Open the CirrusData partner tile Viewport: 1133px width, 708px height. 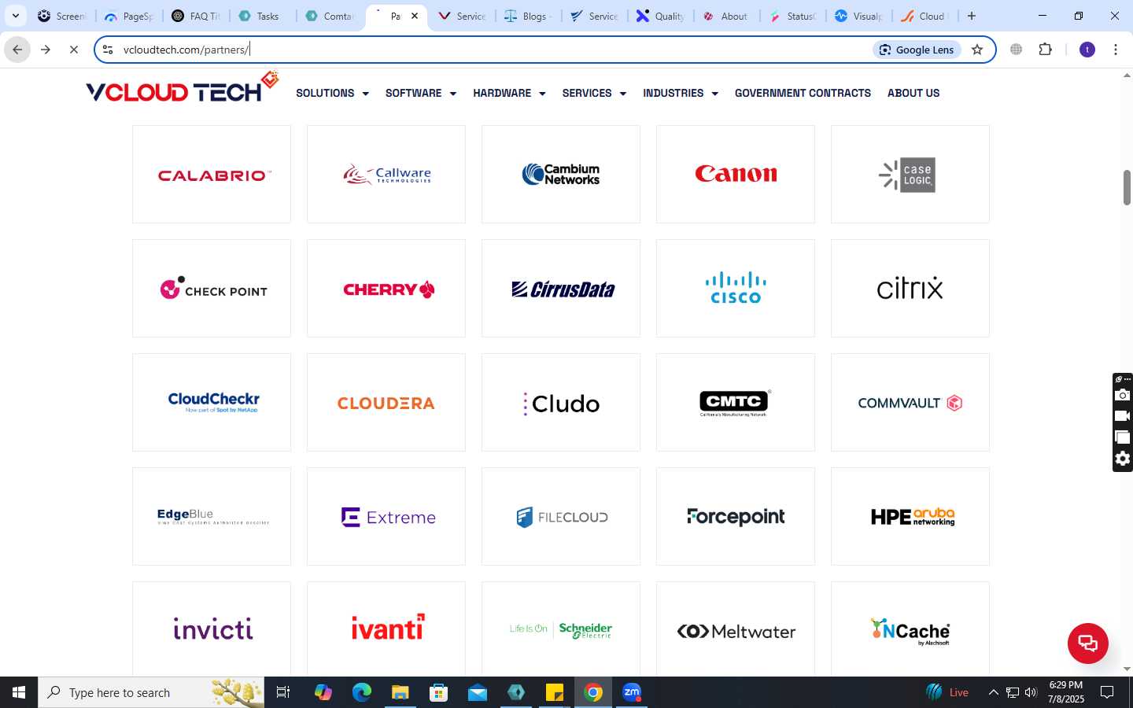click(x=561, y=288)
